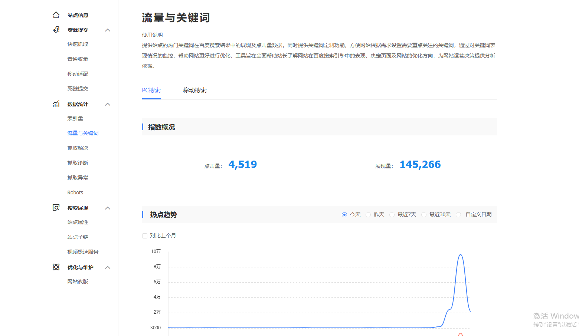Click the 数据统计 section label
Image resolution: width=579 pixels, height=336 pixels.
pos(78,104)
